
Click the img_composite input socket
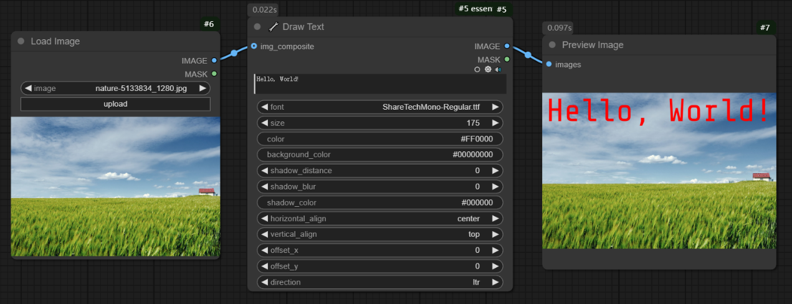254,46
